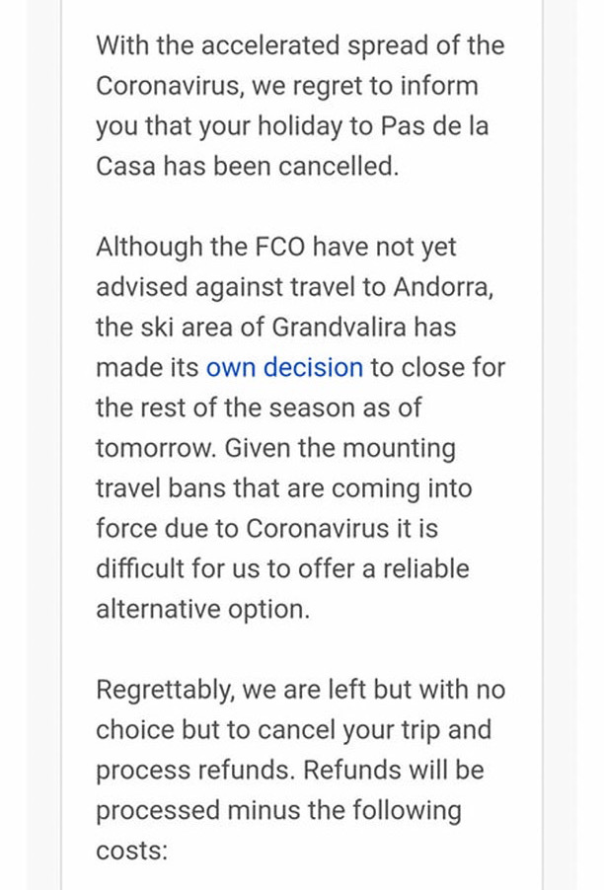Click the 'the rest of the season' line
The image size is (604, 890).
coord(259,408)
